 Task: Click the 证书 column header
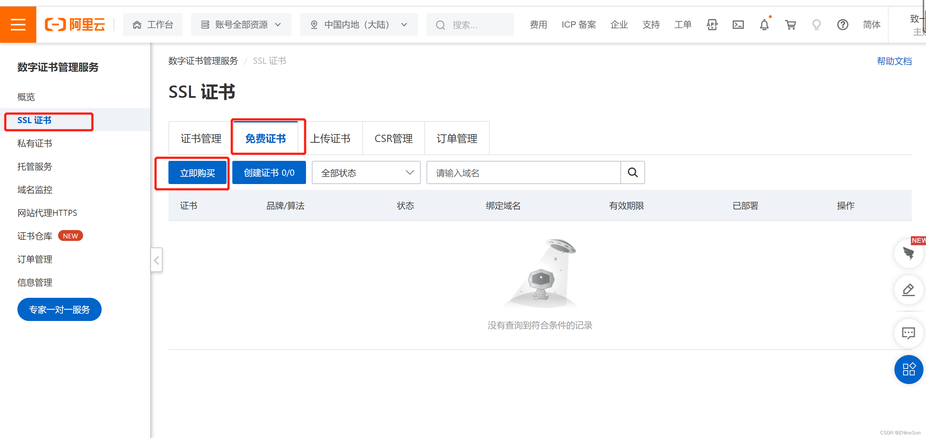pyautogui.click(x=188, y=206)
